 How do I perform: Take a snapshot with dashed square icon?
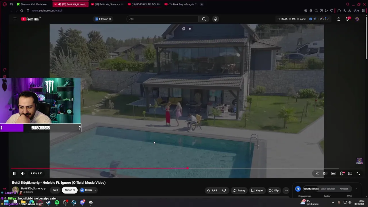[x=316, y=11]
